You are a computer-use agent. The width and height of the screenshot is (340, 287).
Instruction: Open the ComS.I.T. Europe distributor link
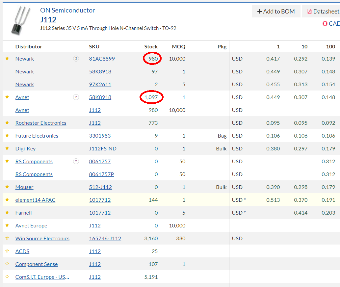click(x=42, y=277)
